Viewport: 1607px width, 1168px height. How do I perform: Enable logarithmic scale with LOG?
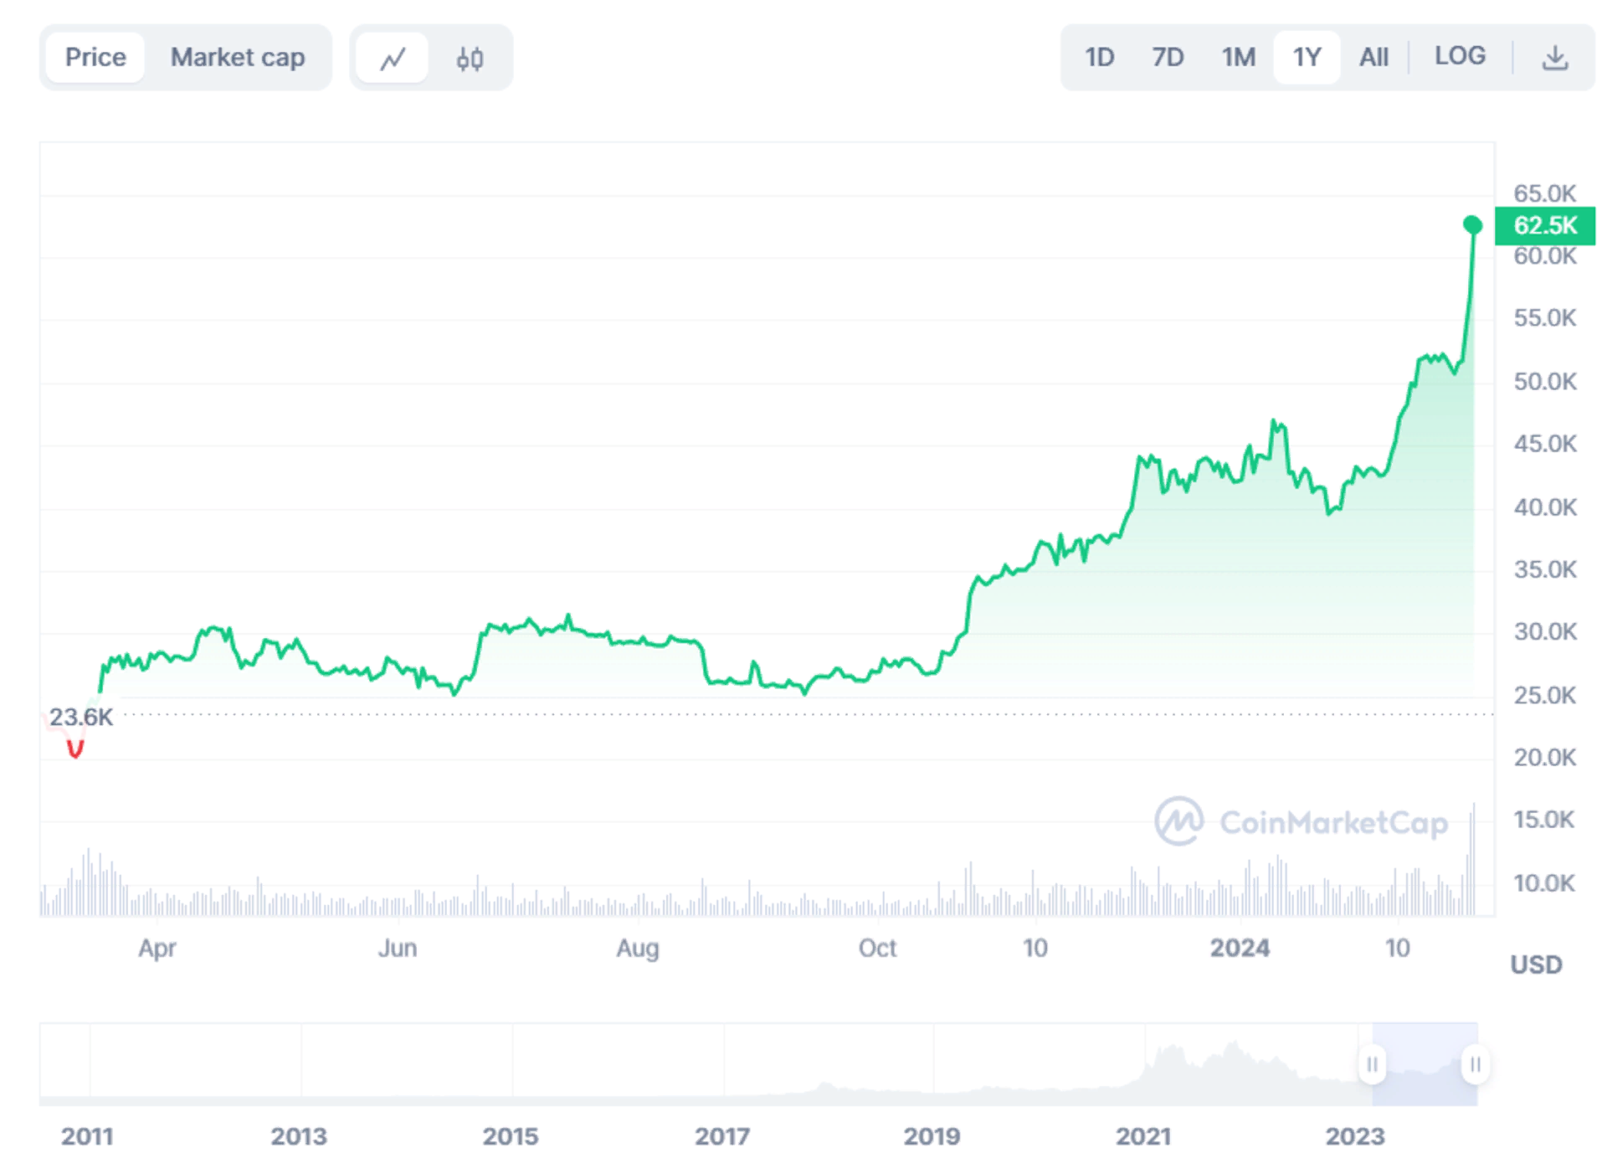tap(1460, 55)
